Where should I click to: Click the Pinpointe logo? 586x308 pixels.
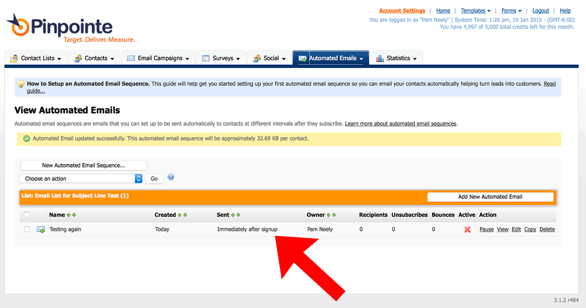coord(70,28)
